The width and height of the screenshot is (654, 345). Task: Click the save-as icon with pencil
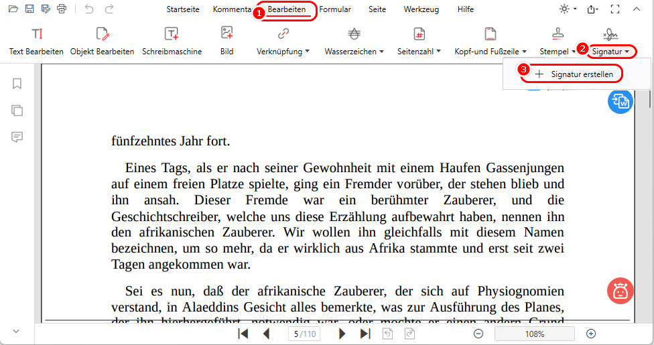[x=46, y=9]
